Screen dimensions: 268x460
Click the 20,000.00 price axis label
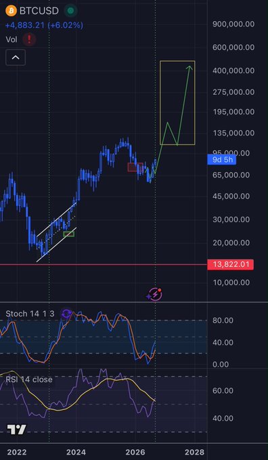(231, 243)
